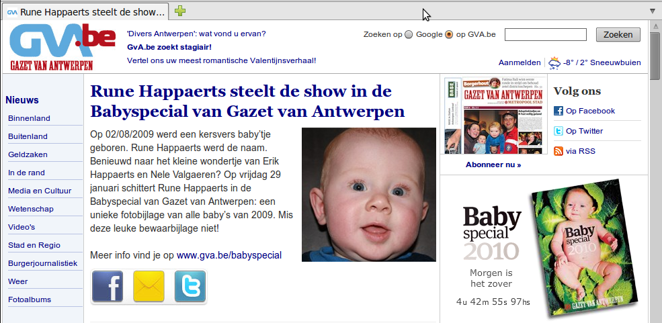Click into the search text field

coord(546,34)
